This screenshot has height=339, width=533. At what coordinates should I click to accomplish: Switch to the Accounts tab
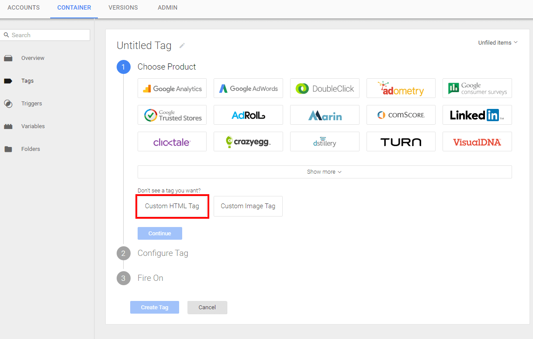(x=24, y=8)
